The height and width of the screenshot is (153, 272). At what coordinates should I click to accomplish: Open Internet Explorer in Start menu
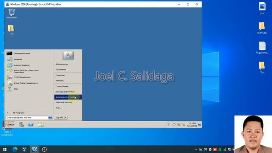click(x=28, y=65)
